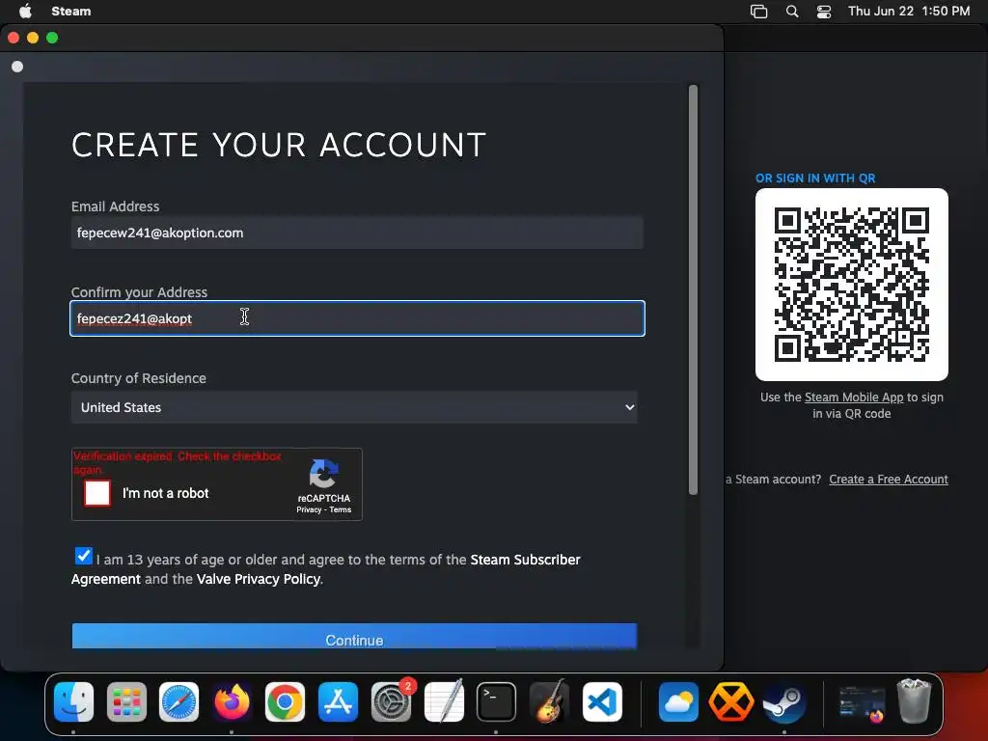Open the Country of Residence dropdown
Image resolution: width=988 pixels, height=741 pixels.
[354, 407]
